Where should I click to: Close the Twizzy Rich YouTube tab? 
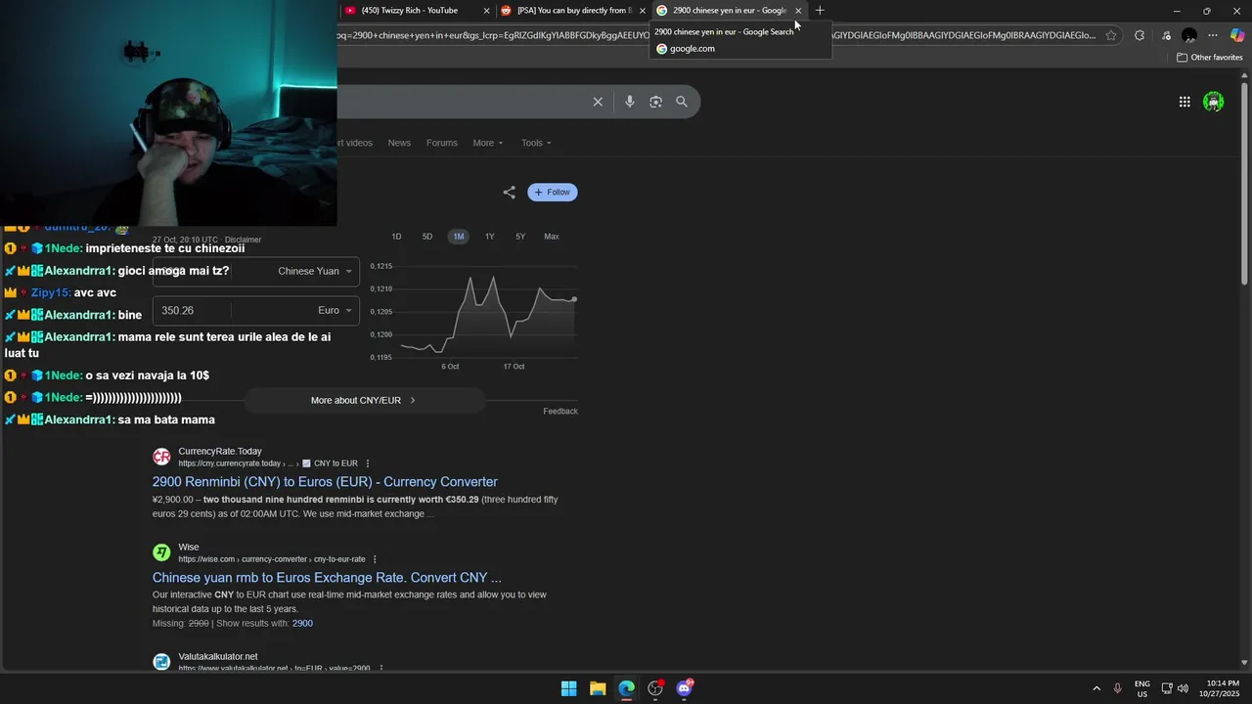pyautogui.click(x=487, y=11)
